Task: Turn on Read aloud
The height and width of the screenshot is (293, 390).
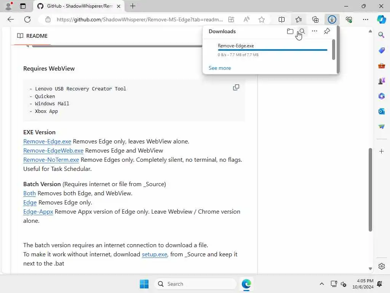Action: tap(246, 19)
